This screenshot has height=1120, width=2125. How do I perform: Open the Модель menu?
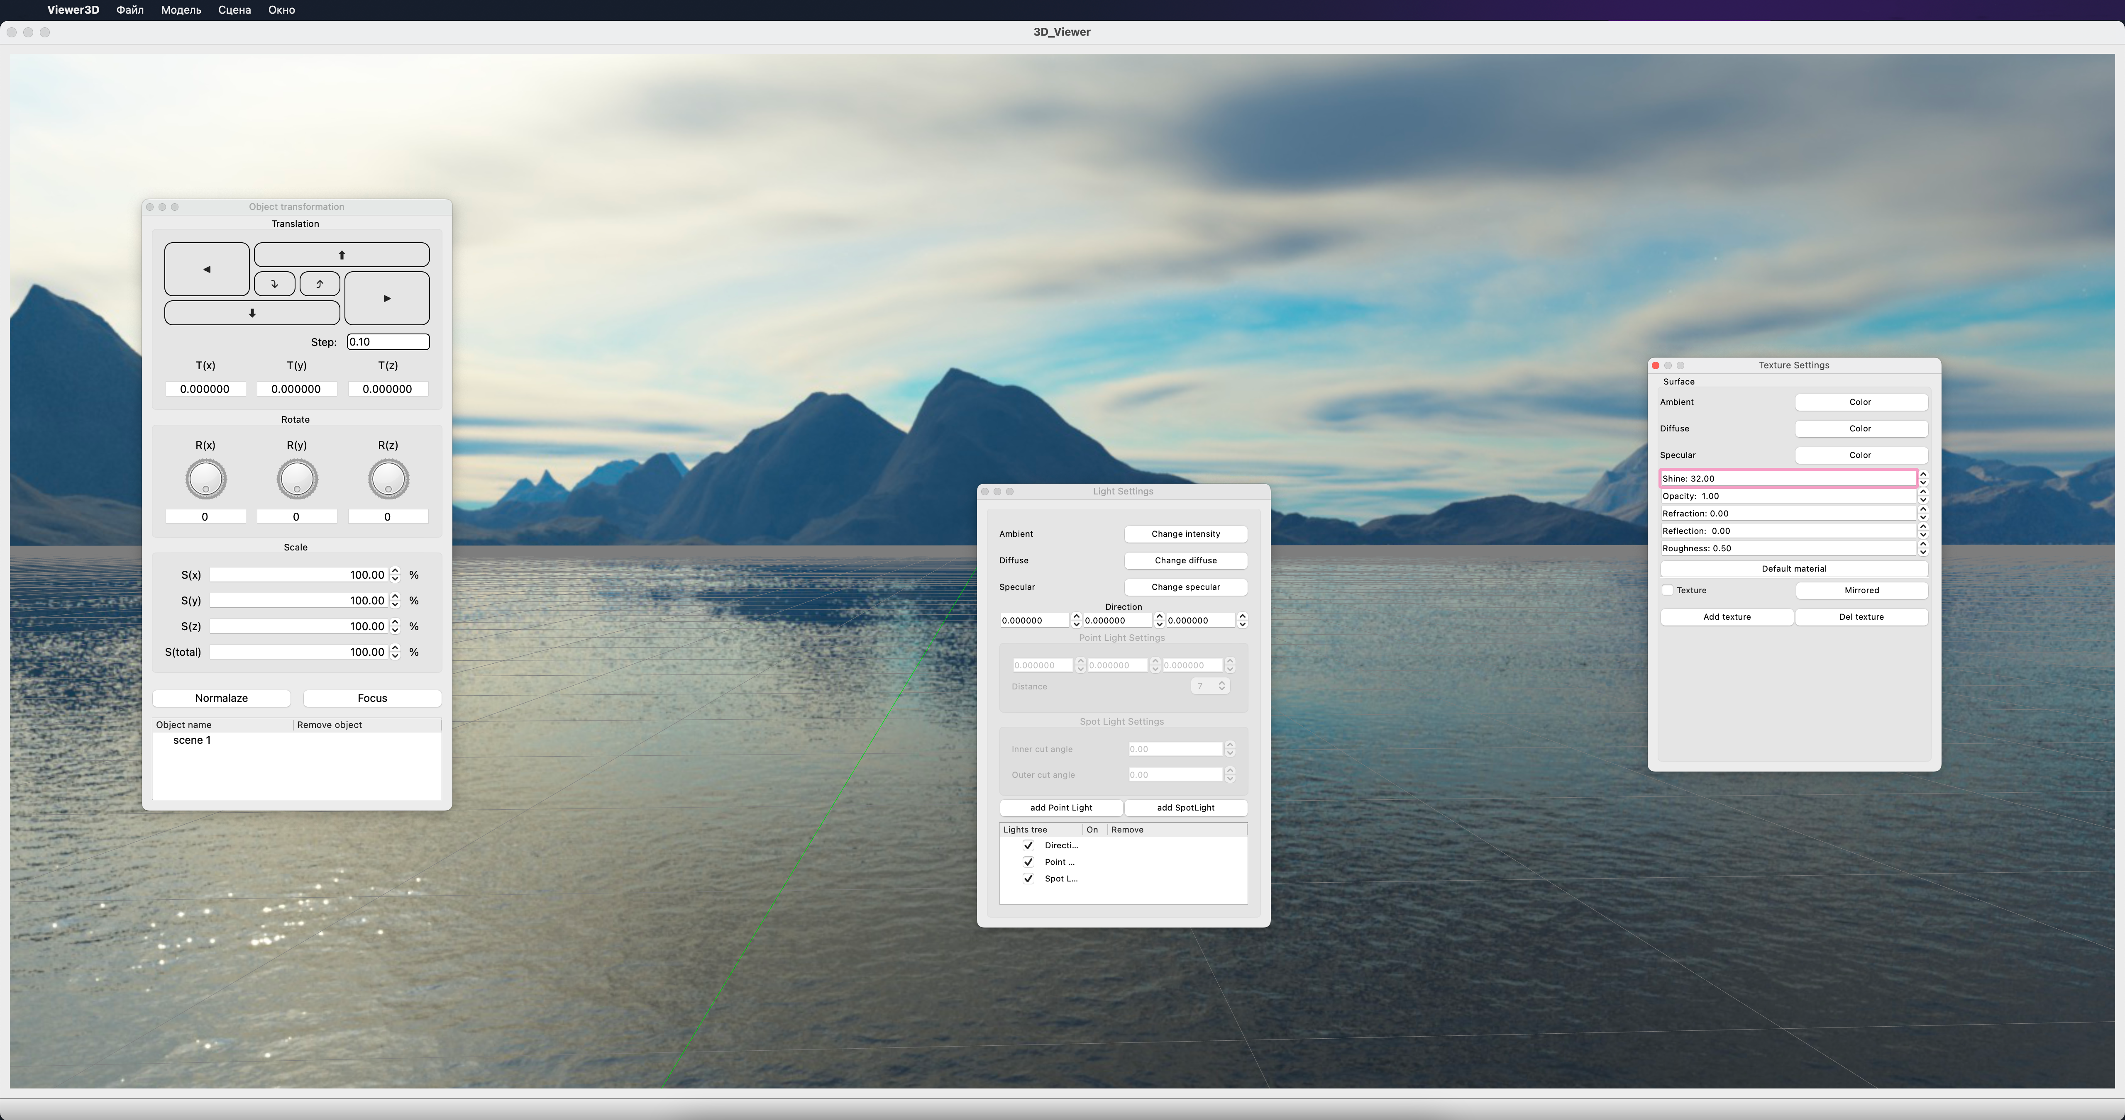(x=181, y=10)
